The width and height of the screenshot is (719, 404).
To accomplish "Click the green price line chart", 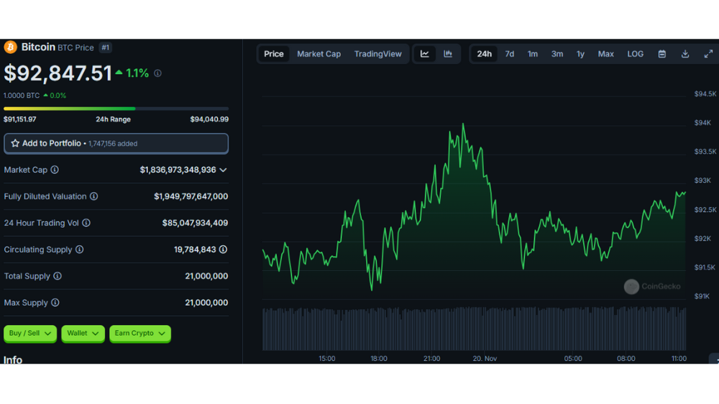I will pyautogui.click(x=474, y=206).
